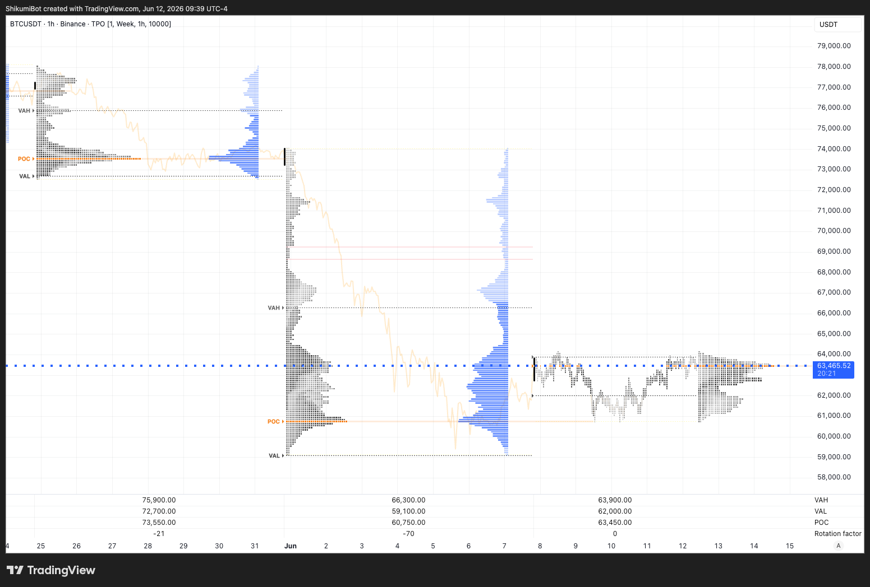Click the 66,000.00 price scale label
The width and height of the screenshot is (870, 587).
tap(834, 313)
